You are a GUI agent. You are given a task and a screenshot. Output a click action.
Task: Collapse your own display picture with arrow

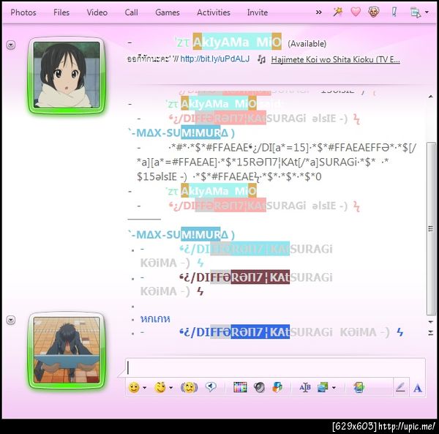[x=11, y=320]
